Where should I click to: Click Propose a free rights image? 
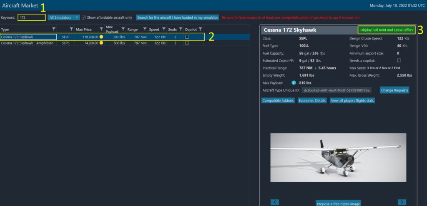click(339, 204)
